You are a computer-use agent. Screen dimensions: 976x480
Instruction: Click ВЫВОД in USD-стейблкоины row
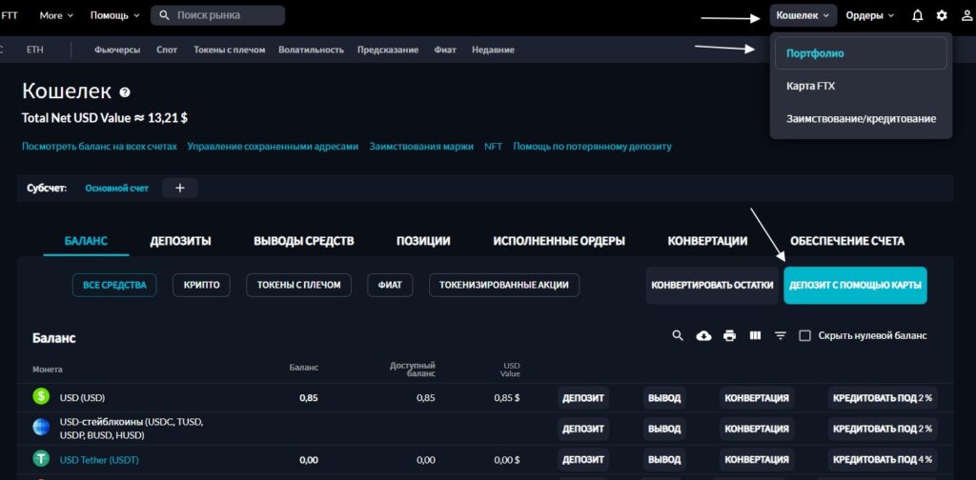pyautogui.click(x=664, y=429)
